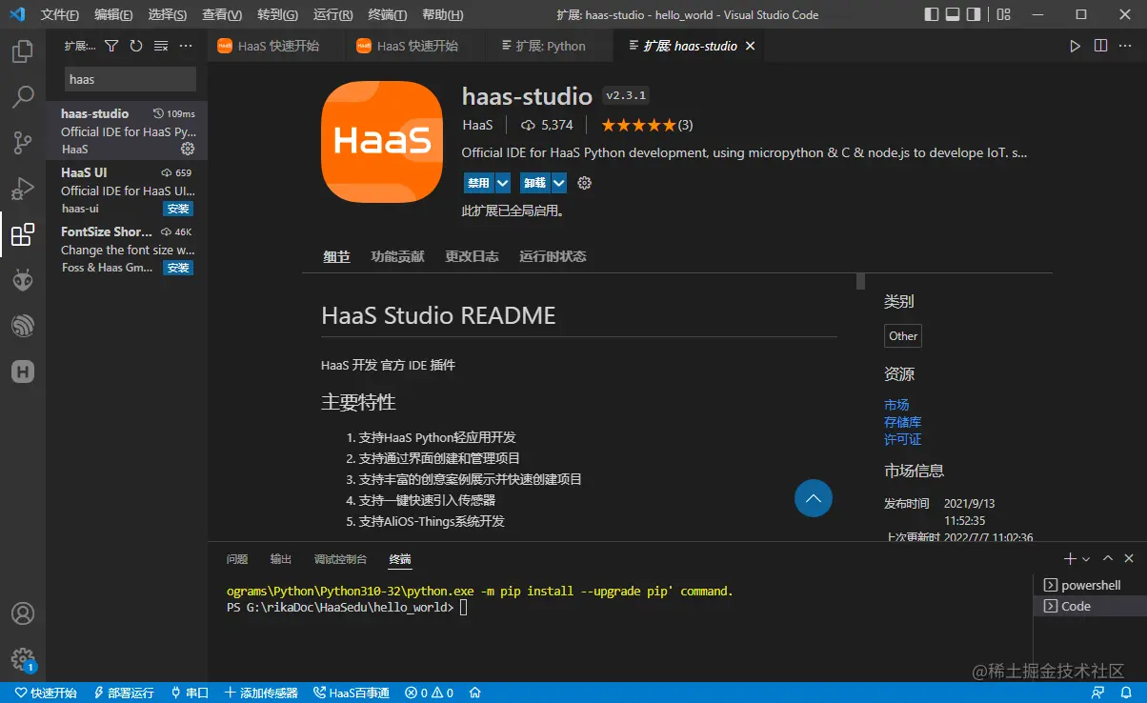
Task: Close the terminal panel
Action: 1129,559
